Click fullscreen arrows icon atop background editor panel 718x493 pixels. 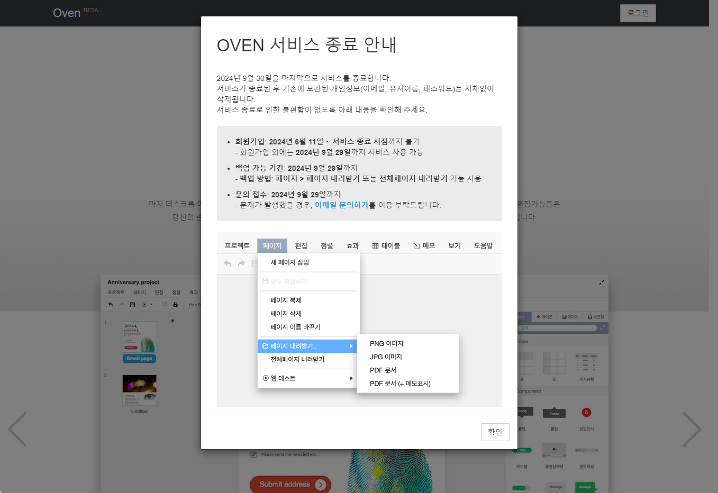[x=601, y=282]
